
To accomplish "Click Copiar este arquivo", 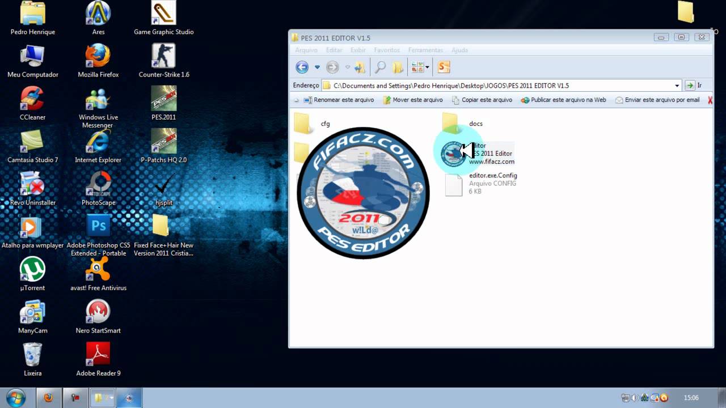I will coord(482,100).
